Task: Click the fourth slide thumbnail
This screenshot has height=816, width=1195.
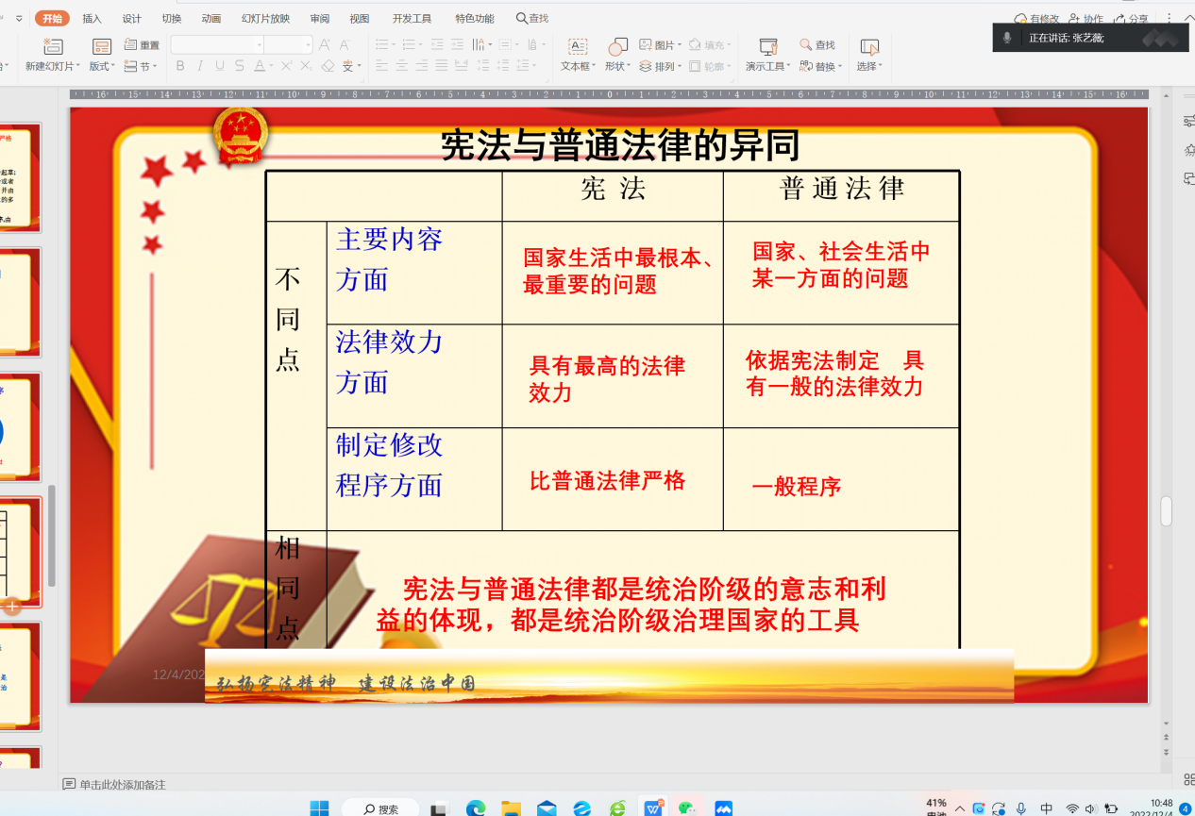Action: (21, 552)
